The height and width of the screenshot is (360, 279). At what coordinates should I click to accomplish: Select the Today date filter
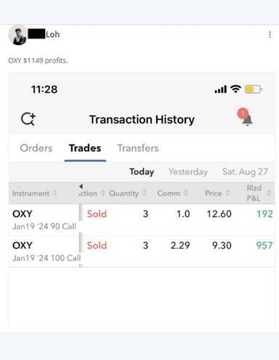pyautogui.click(x=142, y=172)
